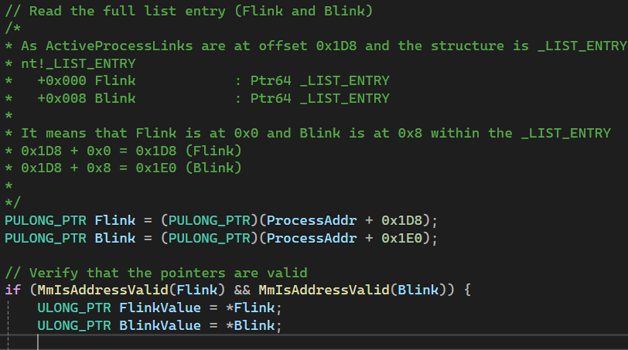Click the opening '/*' comment marker
This screenshot has height=350, width=628.
pos(12,28)
